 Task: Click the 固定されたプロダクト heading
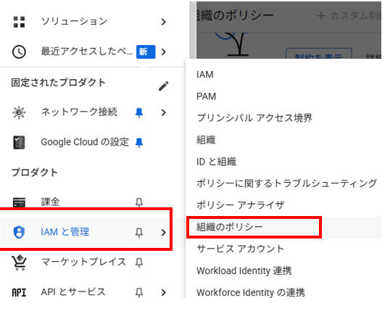point(59,83)
